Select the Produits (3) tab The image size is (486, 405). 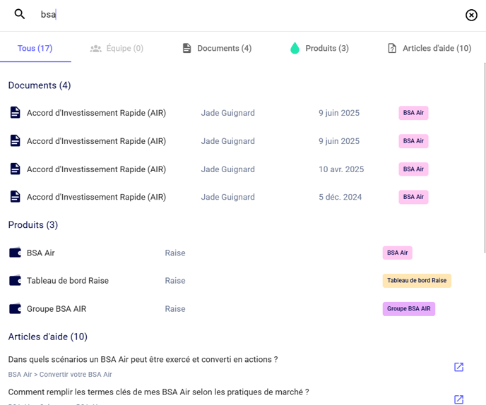point(319,49)
